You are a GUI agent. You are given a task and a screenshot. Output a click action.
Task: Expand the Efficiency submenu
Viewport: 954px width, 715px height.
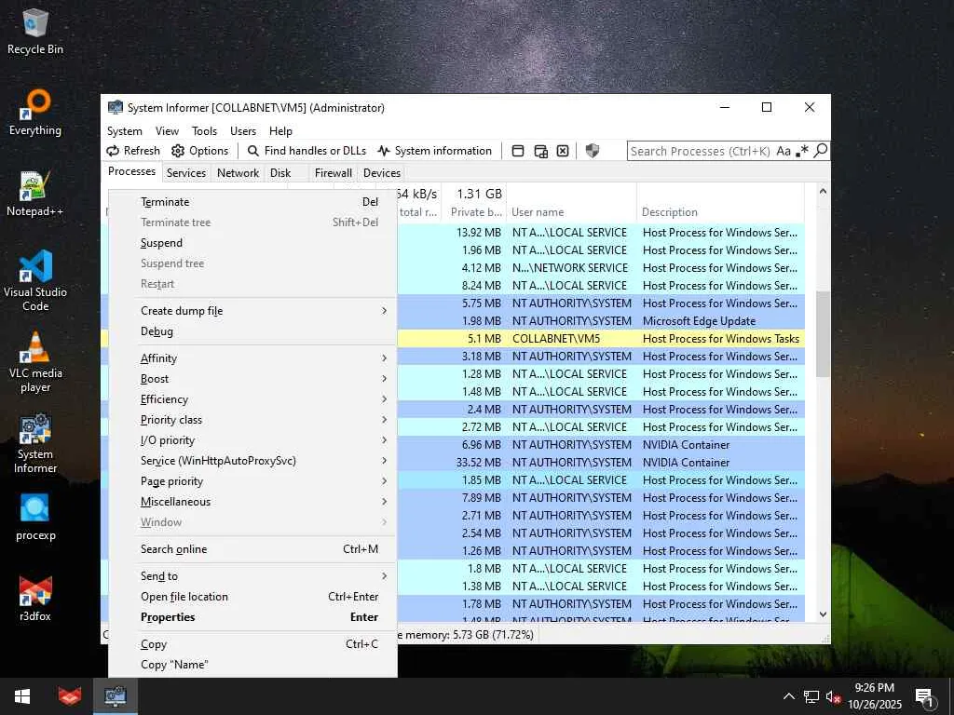click(253, 399)
